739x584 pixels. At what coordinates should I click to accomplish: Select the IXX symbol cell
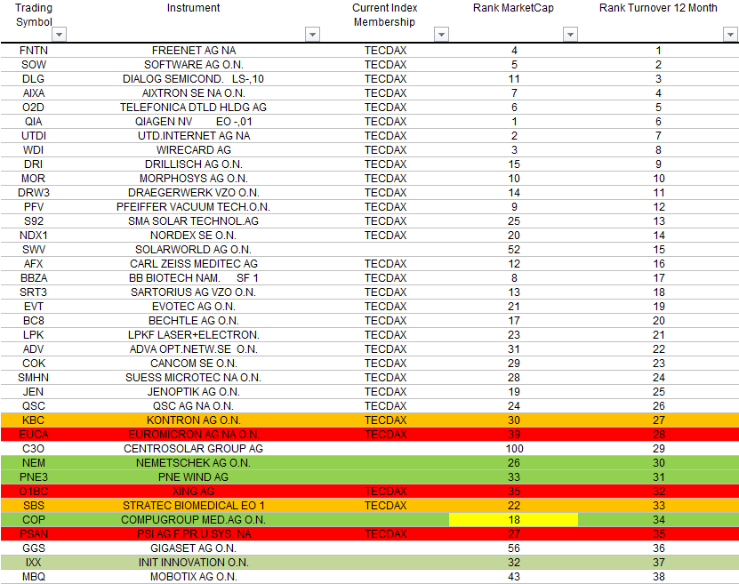tap(34, 563)
